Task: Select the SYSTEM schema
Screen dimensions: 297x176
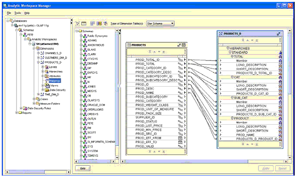Action: (93, 151)
